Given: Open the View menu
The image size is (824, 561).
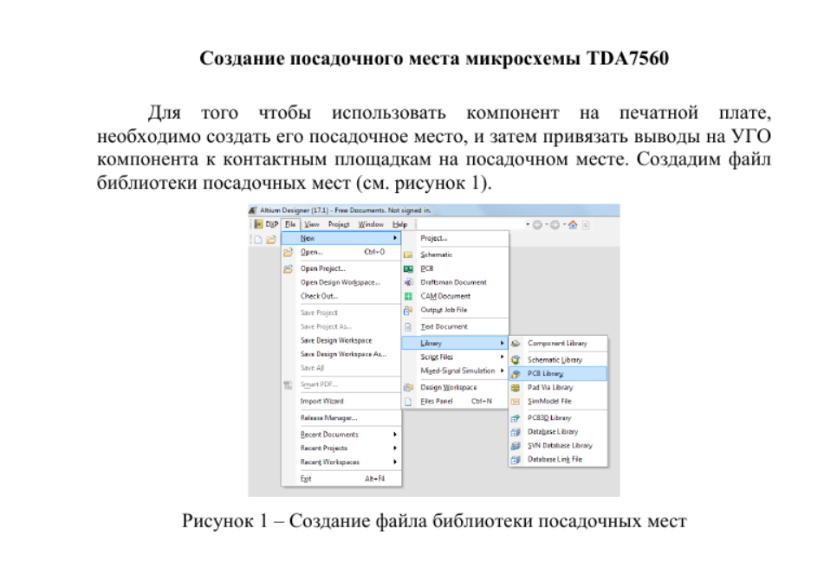Looking at the screenshot, I should pyautogui.click(x=311, y=224).
